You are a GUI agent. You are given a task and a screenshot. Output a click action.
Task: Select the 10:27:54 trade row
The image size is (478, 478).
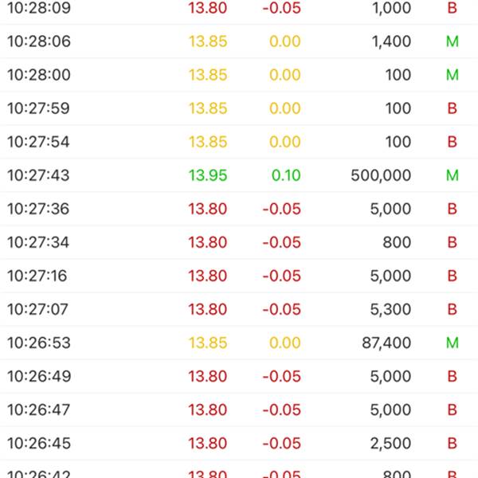pos(239,142)
